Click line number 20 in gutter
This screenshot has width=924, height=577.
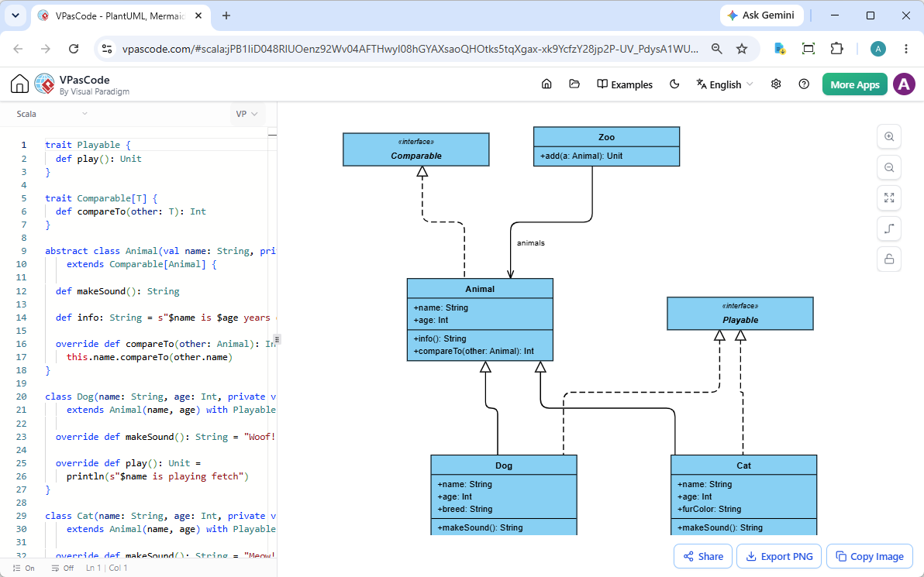click(21, 397)
